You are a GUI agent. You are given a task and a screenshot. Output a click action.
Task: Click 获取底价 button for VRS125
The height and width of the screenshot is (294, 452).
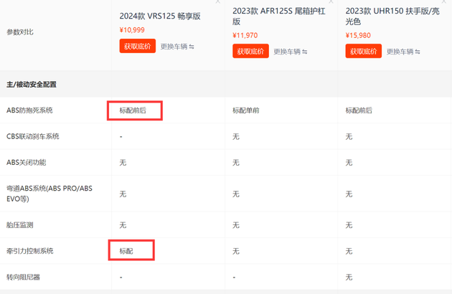click(x=137, y=47)
